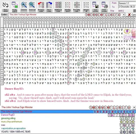Open the Proximity rank tool
This screenshot has width=136, height=134.
[x=77, y=5]
